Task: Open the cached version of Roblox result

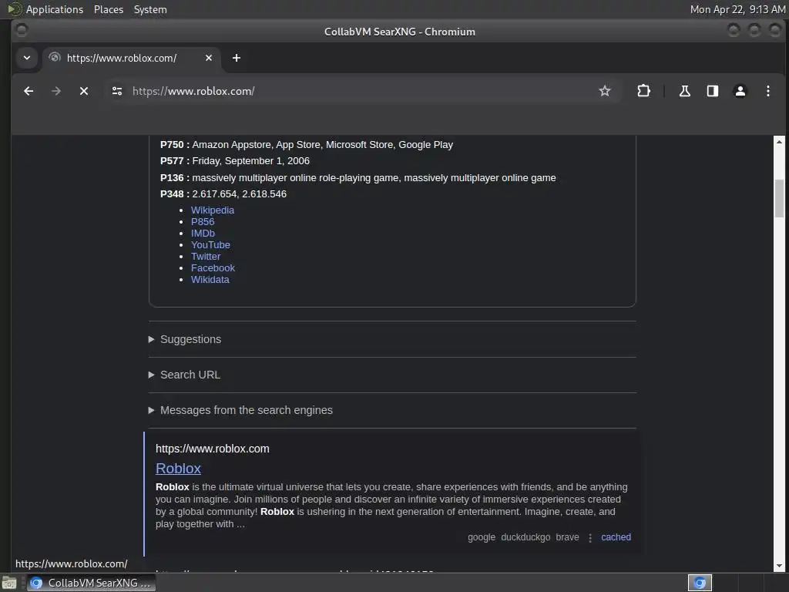Action: [616, 537]
